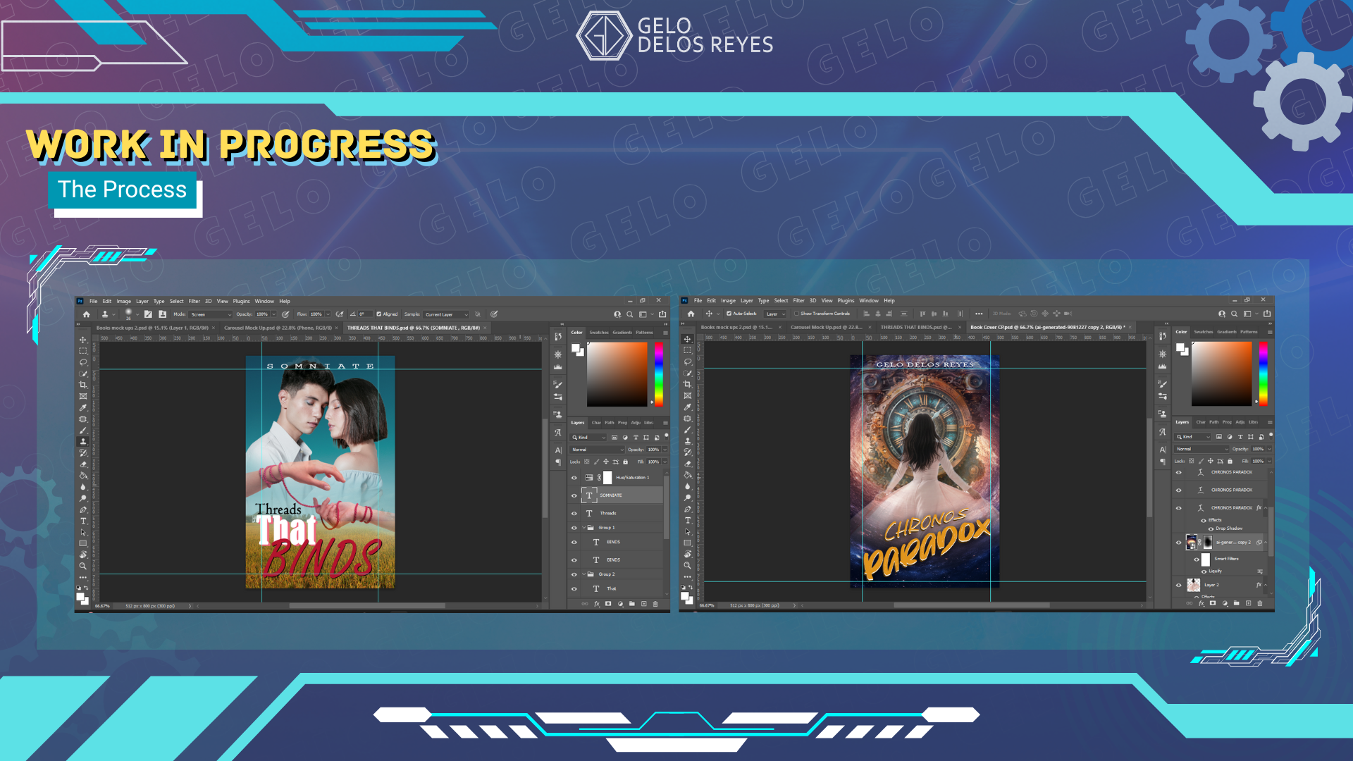Viewport: 1353px width, 761px height.
Task: Switch to Carousel Mock Up.psd (Phone) tab
Action: (278, 328)
